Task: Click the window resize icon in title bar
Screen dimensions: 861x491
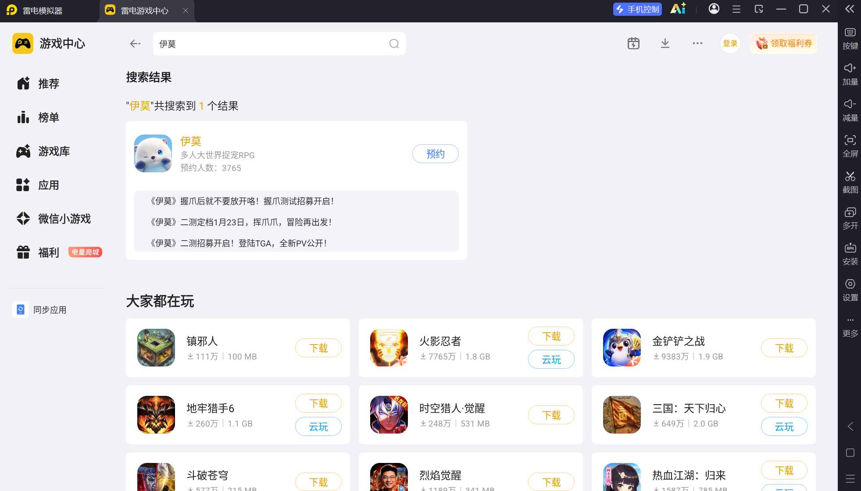Action: (x=759, y=9)
